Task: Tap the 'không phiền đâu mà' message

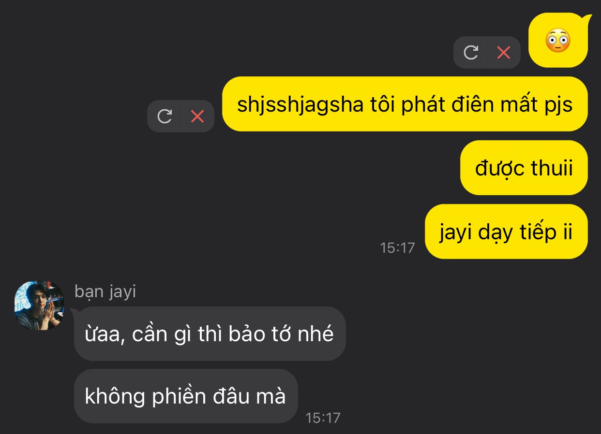Action: (186, 396)
